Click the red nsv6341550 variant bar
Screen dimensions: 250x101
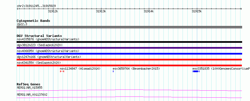click(x=129, y=65)
